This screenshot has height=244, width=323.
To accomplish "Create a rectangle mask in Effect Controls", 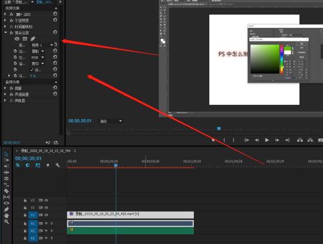I will click(25, 39).
